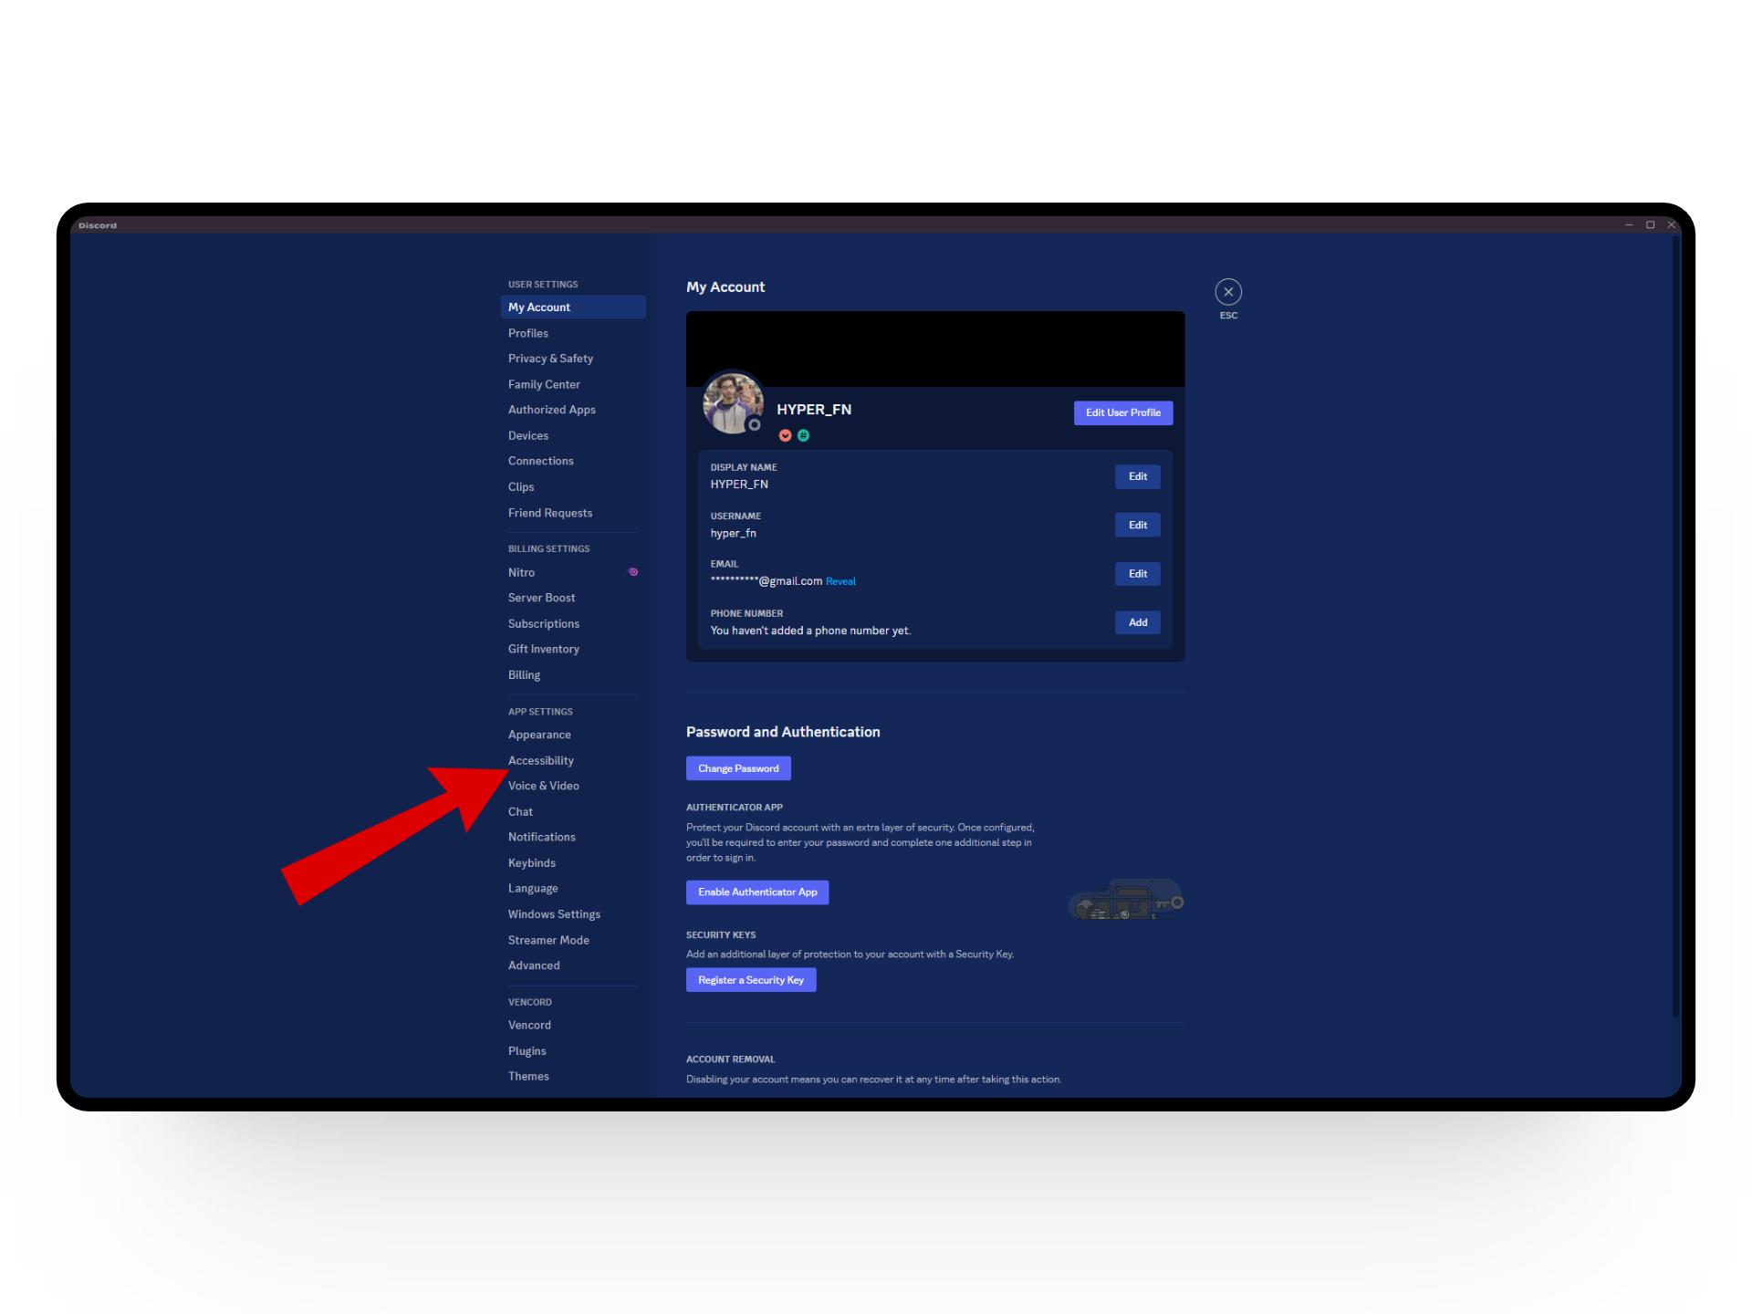Edit the username hyper_fn
Viewport: 1752px width, 1314px height.
1137,525
